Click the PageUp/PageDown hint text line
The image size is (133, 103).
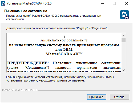57,28
